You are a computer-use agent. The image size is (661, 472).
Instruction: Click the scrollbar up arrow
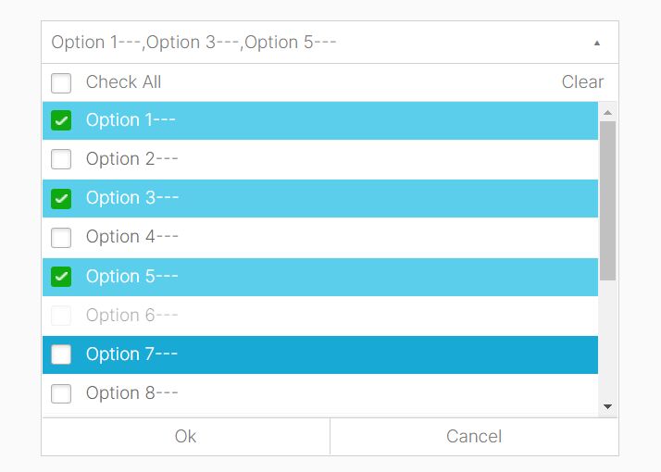(x=607, y=113)
